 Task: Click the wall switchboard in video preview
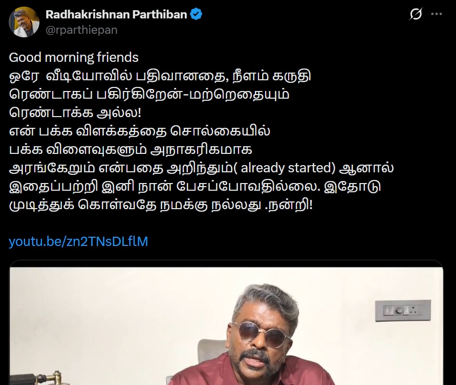click(x=403, y=311)
